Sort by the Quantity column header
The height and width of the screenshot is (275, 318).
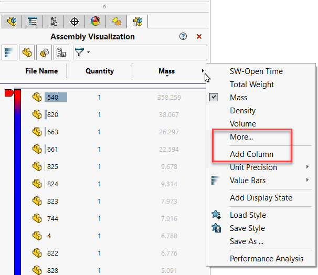tap(100, 71)
